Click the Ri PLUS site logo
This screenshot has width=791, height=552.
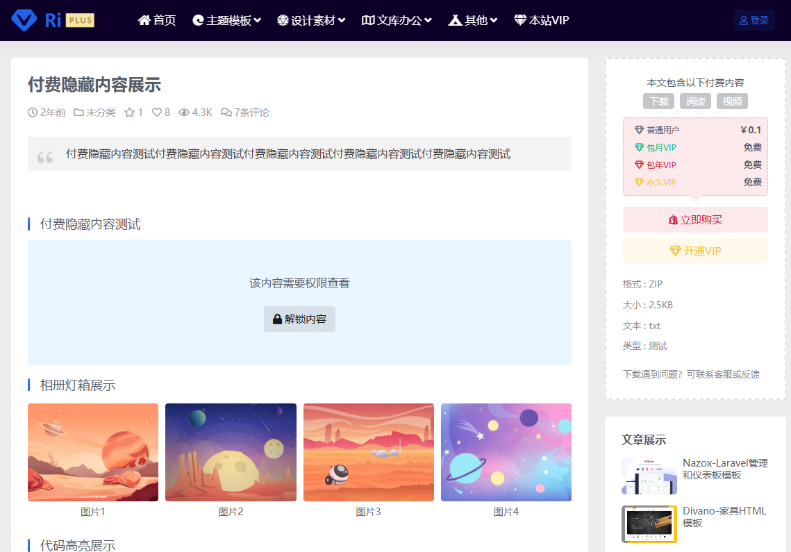pyautogui.click(x=53, y=20)
